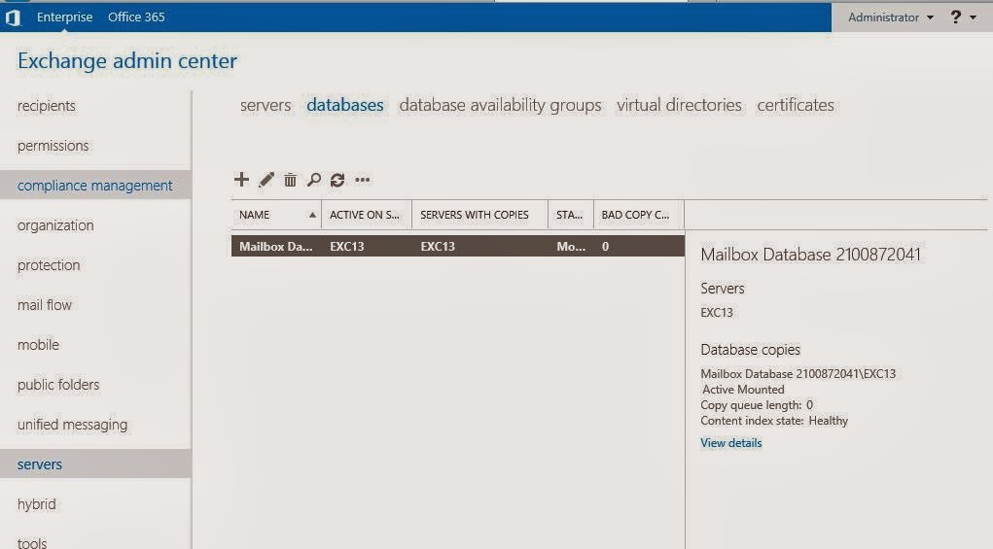The width and height of the screenshot is (993, 549).
Task: Click the Delete trash can icon
Action: tap(290, 180)
